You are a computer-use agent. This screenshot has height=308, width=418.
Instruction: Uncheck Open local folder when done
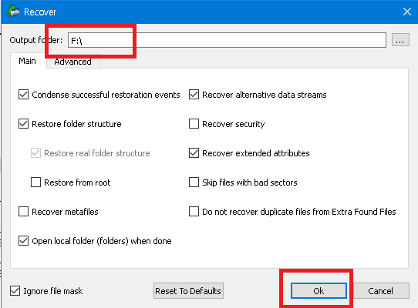coord(23,241)
